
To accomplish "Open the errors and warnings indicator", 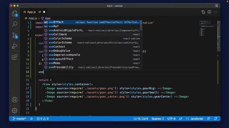I will click(43, 119).
